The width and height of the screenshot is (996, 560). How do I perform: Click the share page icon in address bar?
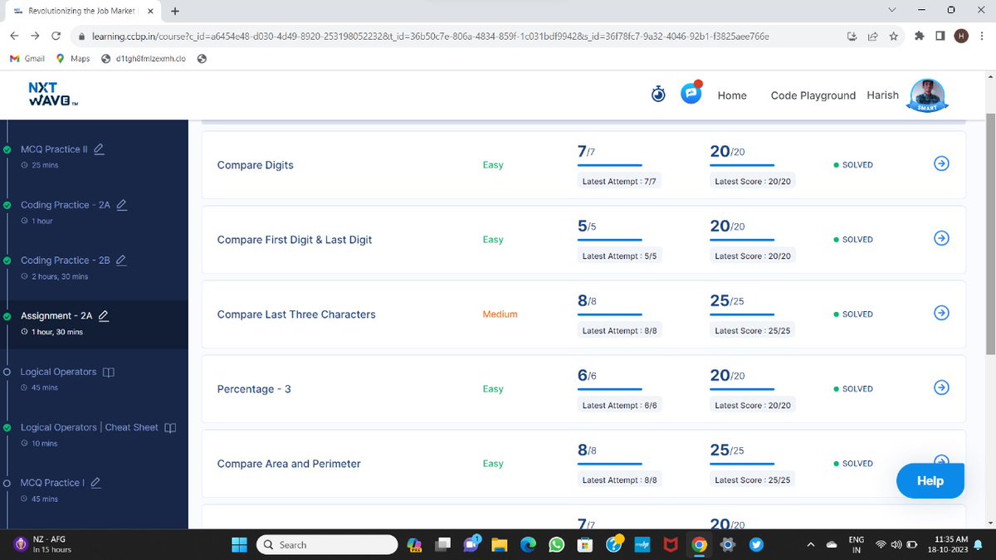[x=873, y=36]
